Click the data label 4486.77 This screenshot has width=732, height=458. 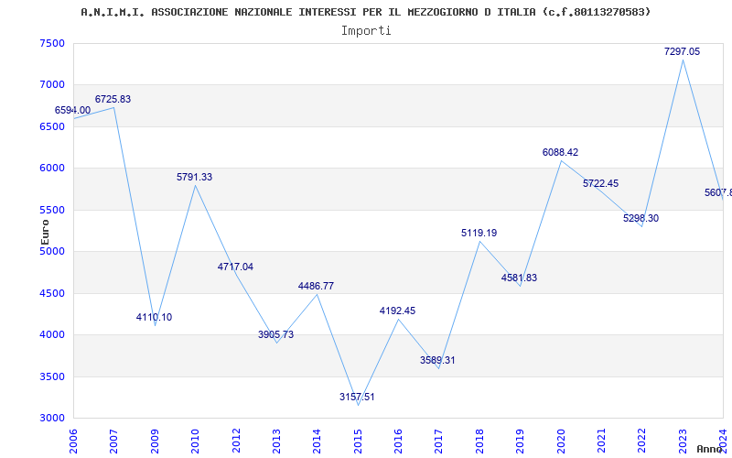click(x=316, y=286)
